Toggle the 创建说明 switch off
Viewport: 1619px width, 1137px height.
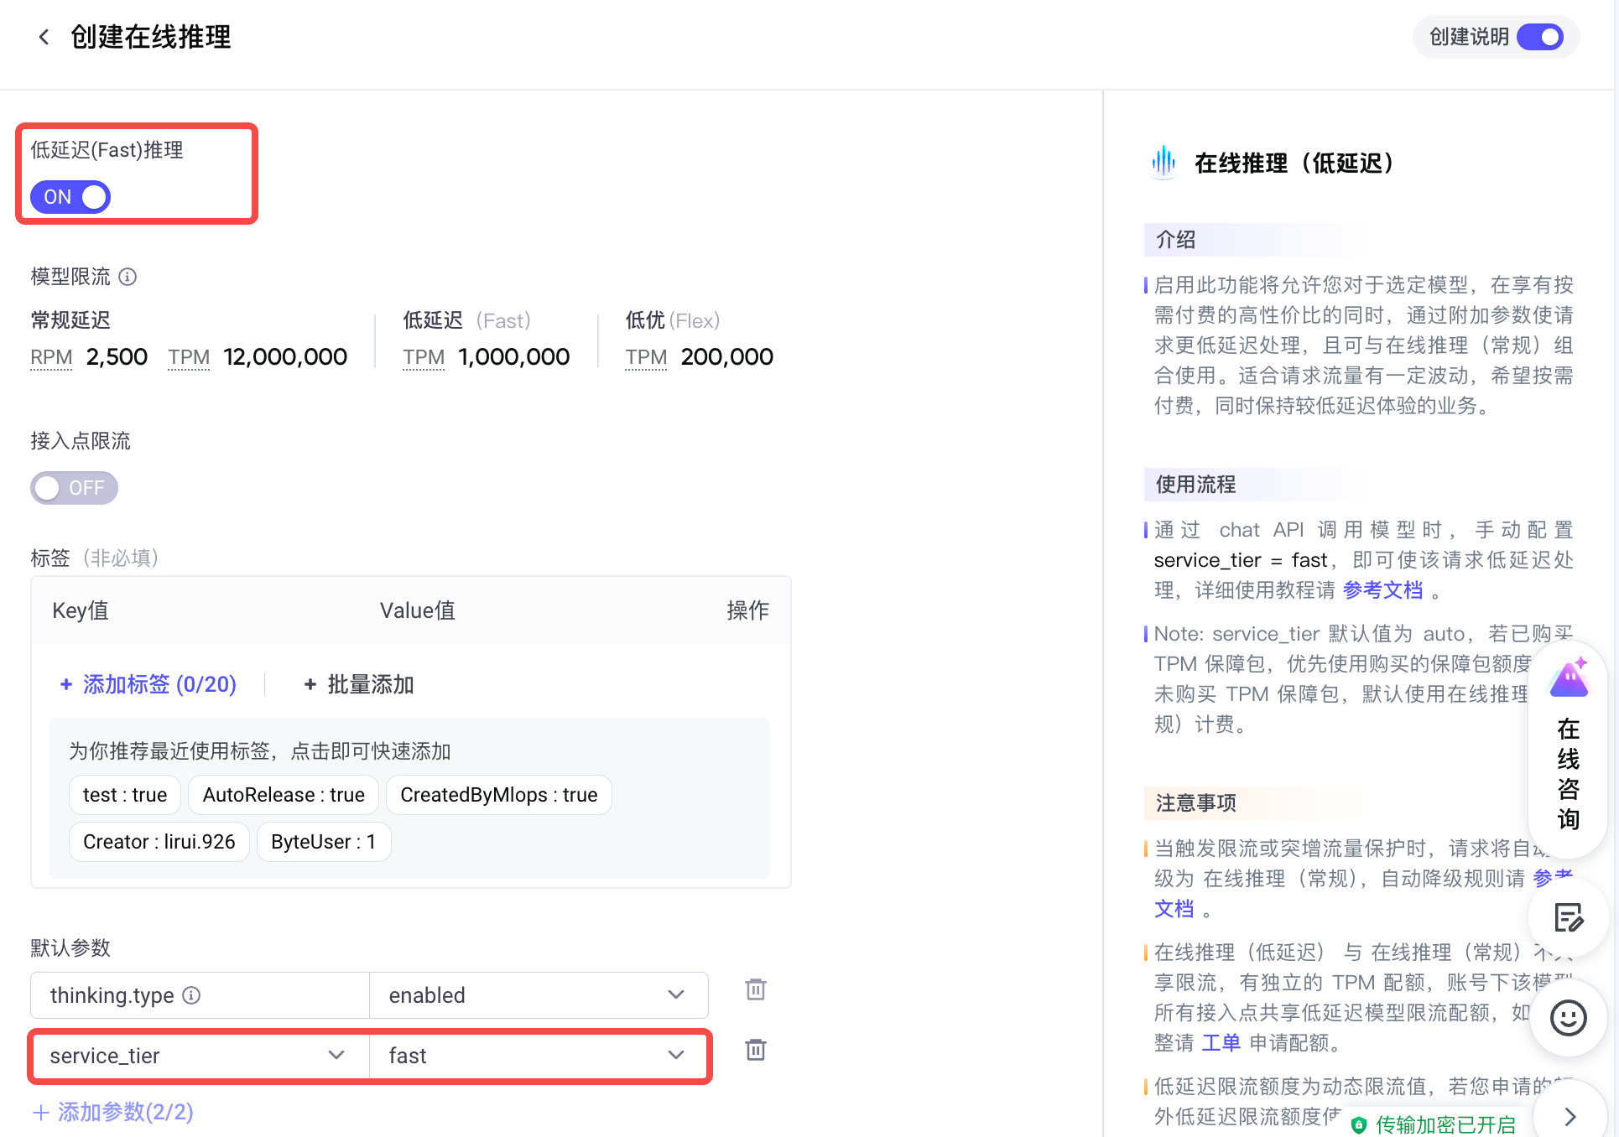[x=1539, y=37]
